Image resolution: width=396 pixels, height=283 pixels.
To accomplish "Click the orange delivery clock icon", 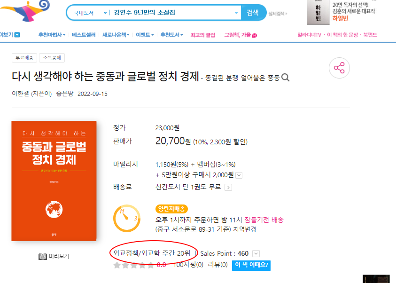I will coord(127,218).
